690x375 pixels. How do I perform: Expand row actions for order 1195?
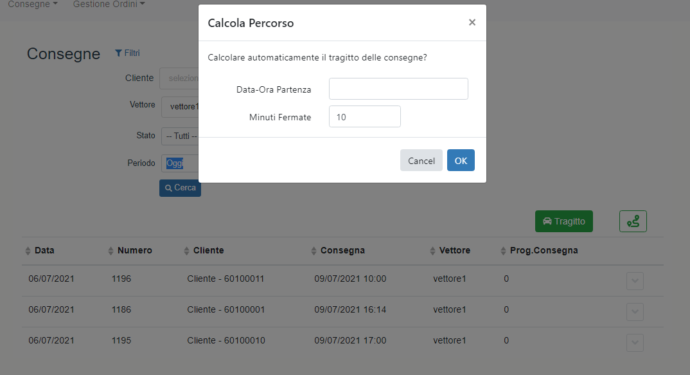(635, 343)
